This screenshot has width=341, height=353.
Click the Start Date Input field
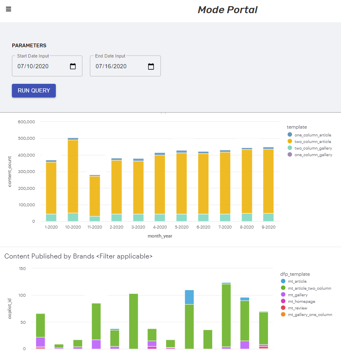pyautogui.click(x=39, y=66)
